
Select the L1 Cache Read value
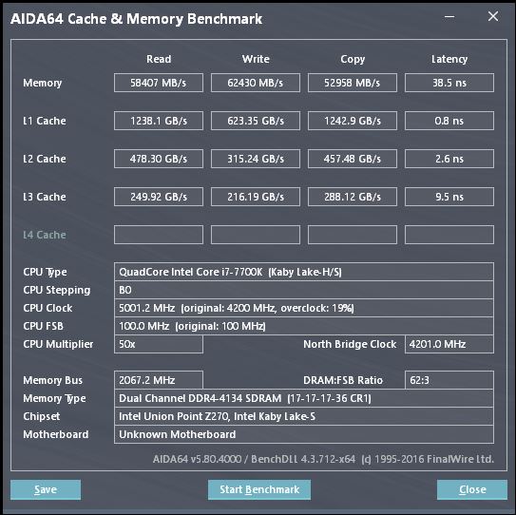tap(159, 121)
